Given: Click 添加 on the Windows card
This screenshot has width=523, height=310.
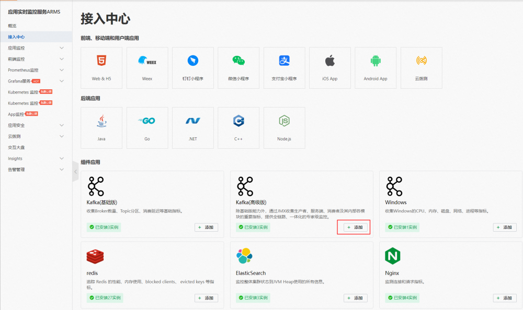Looking at the screenshot, I should click(505, 227).
